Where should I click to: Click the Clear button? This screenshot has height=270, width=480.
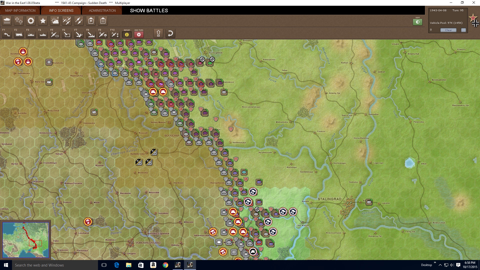click(x=448, y=30)
